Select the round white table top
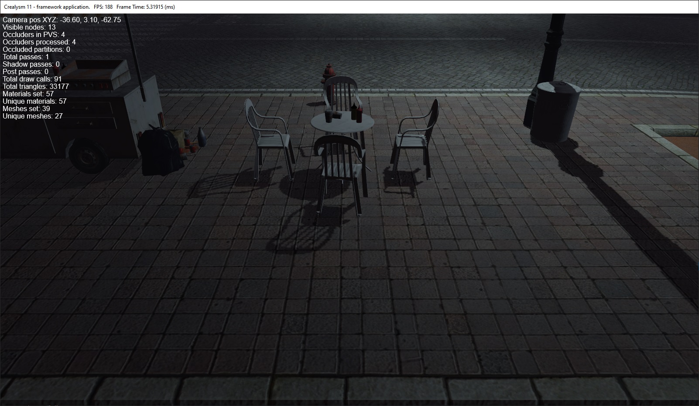The image size is (699, 406). [x=342, y=123]
